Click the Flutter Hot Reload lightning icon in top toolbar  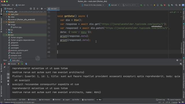coord(154,5)
